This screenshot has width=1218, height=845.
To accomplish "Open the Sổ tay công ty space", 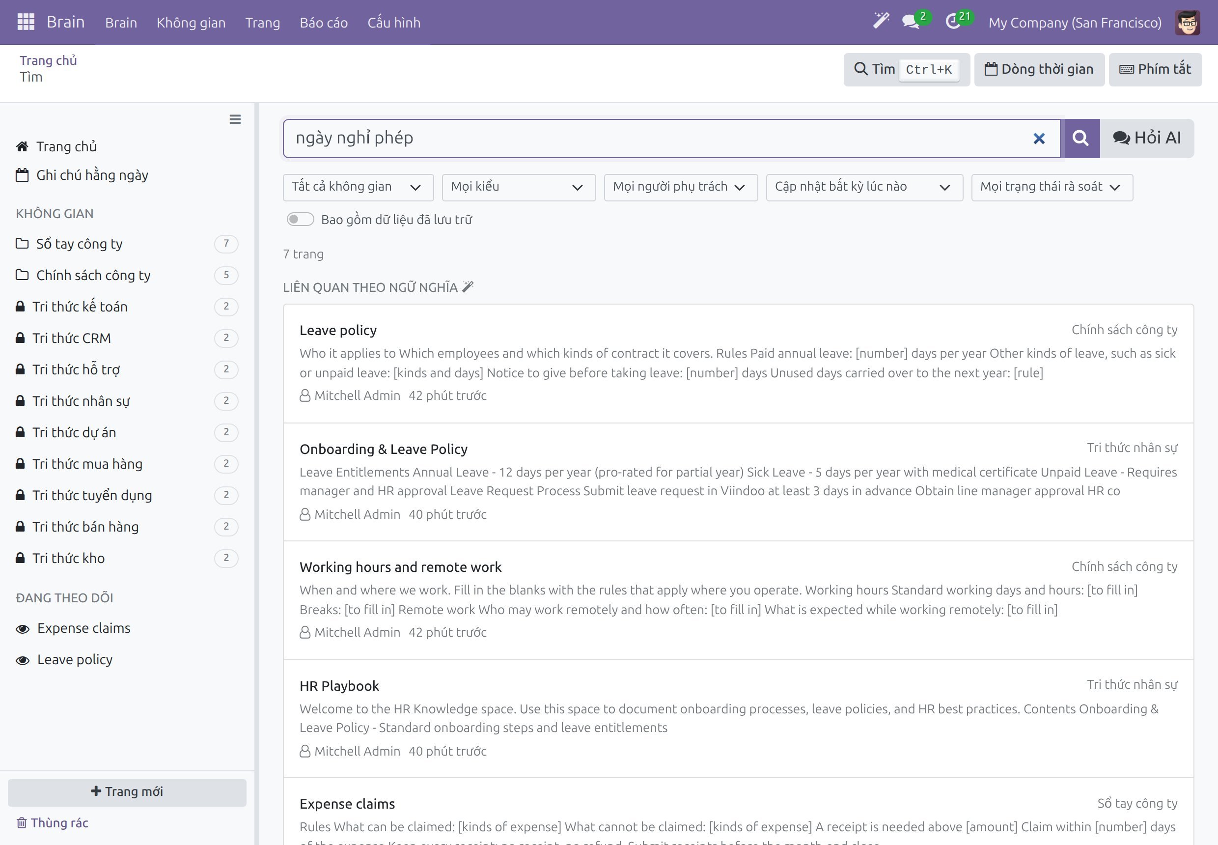I will coord(127,244).
